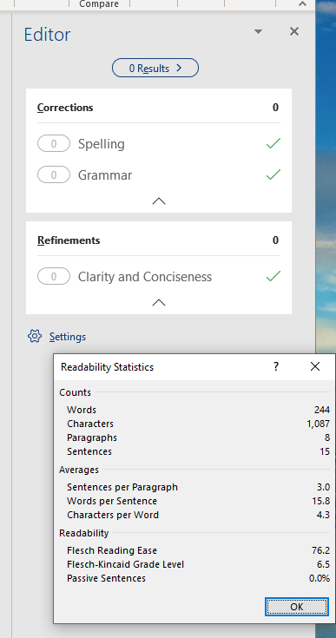
Task: Click the Words per Sentence label
Action: pos(112,501)
